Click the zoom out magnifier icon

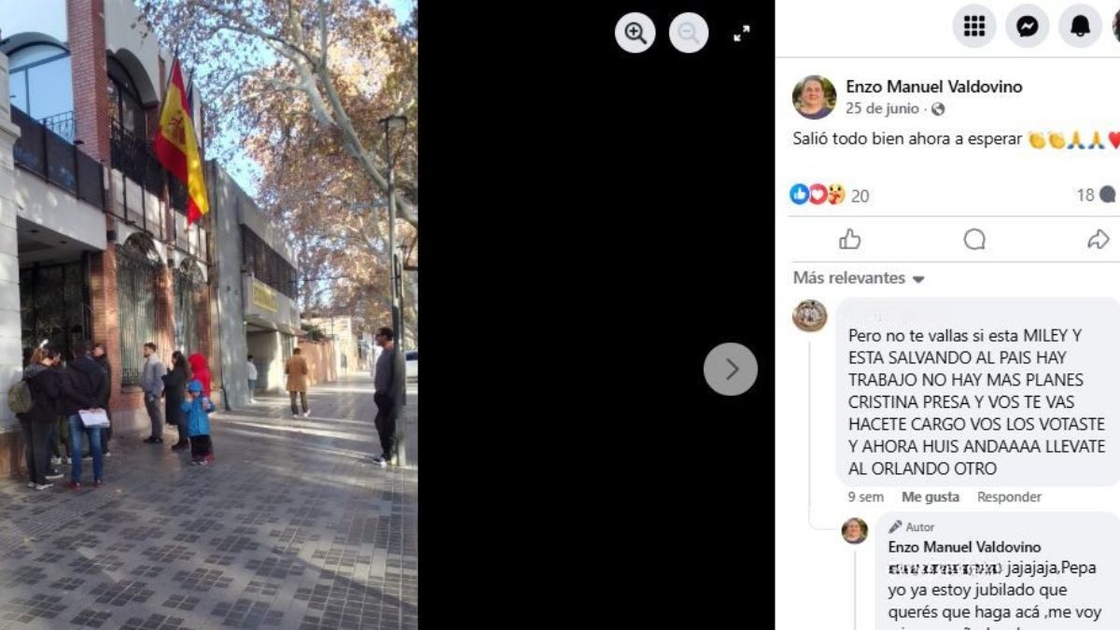pos(688,33)
